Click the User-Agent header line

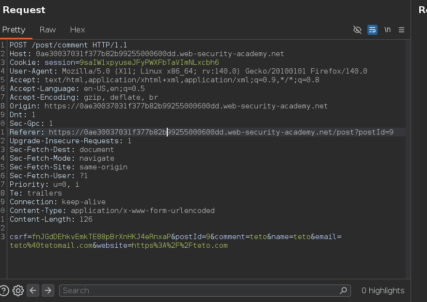189,71
